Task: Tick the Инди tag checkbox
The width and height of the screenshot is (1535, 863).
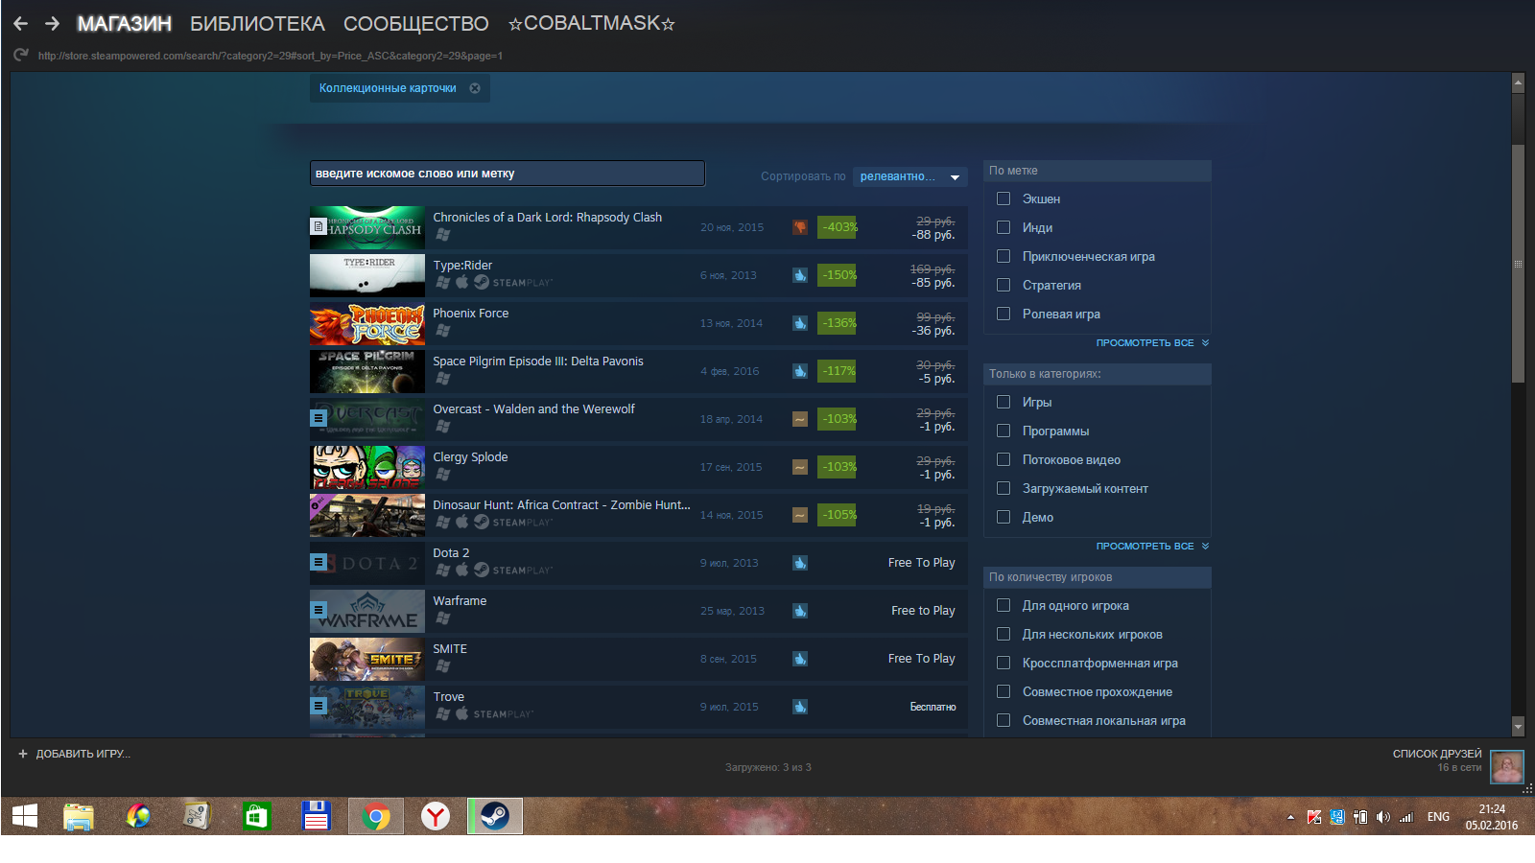Action: 1004,227
